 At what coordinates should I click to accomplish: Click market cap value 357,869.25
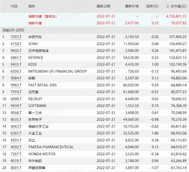178,37
